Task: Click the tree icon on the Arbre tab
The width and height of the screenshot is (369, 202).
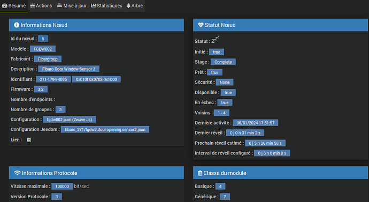Action: click(x=128, y=6)
